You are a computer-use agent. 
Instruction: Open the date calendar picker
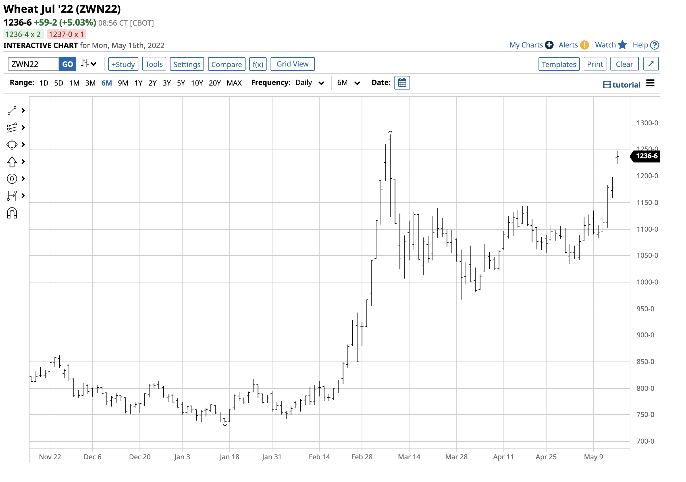(x=402, y=83)
